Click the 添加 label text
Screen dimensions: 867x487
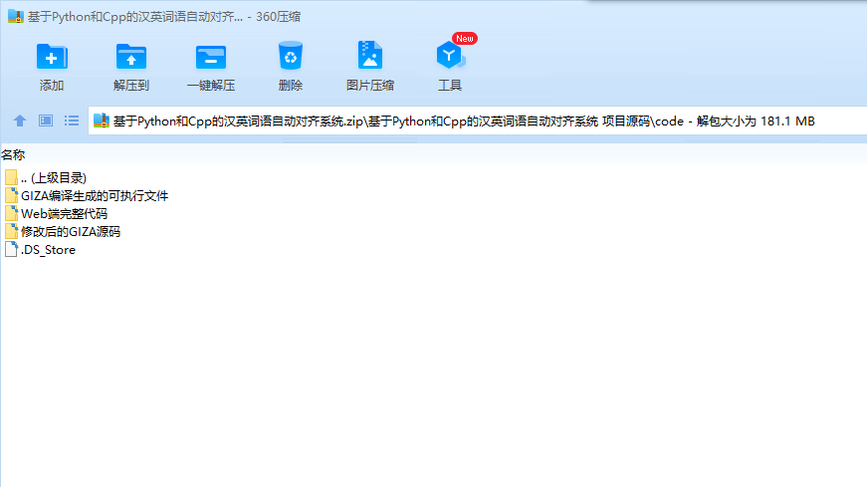[52, 86]
